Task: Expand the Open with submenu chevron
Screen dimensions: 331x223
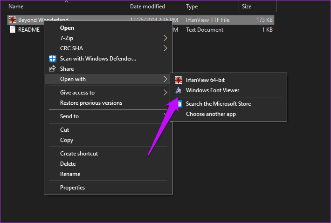Action: click(165, 79)
